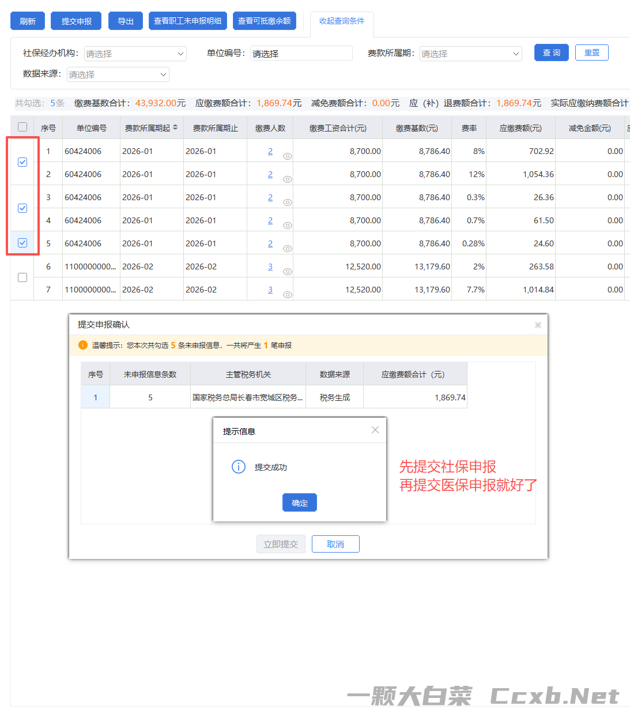The image size is (630, 717).
Task: Click the eye icon in row 1
Action: (x=287, y=156)
